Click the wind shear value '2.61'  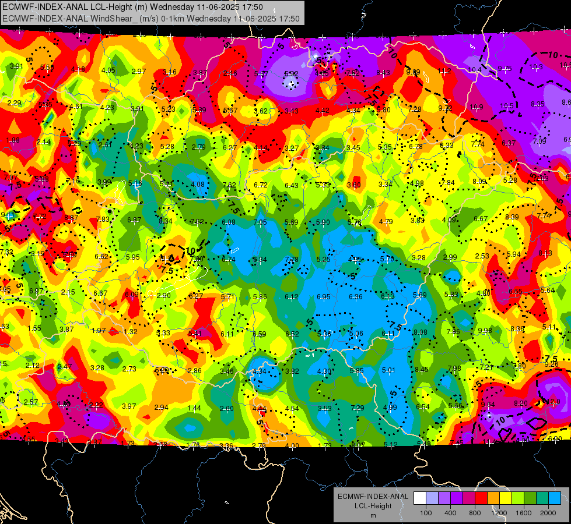[105, 145]
